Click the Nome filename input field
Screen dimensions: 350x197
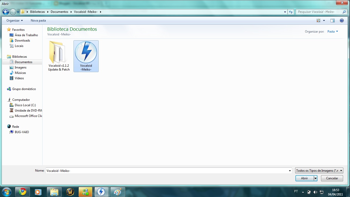[x=167, y=171]
